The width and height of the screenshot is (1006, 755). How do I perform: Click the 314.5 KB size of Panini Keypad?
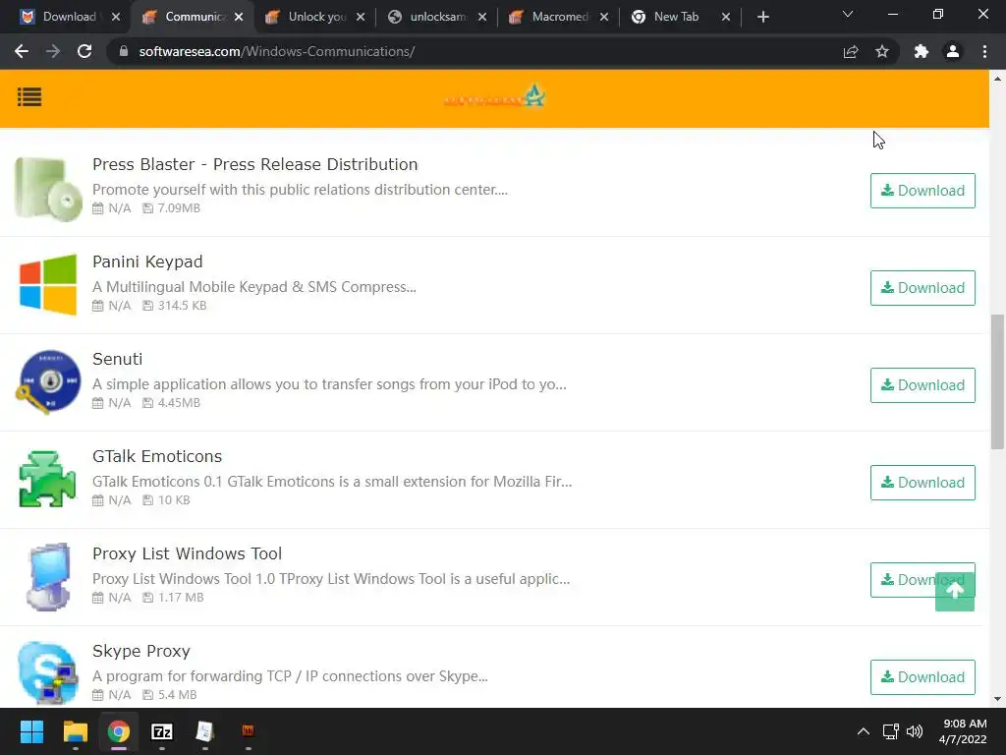click(182, 306)
